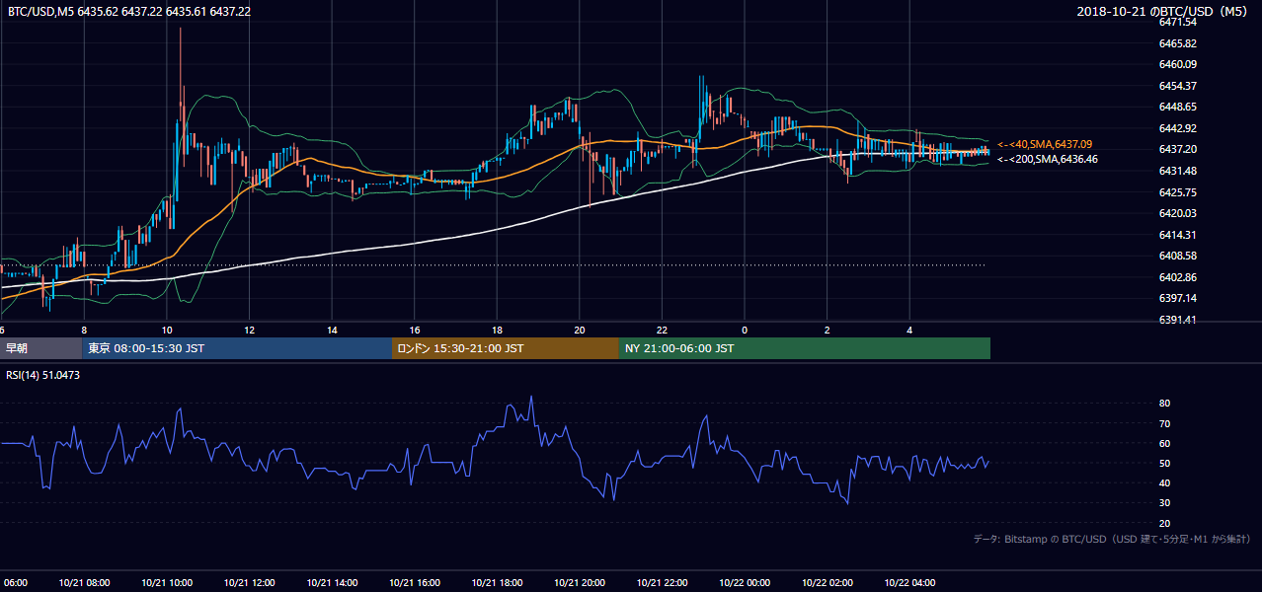Click price axis value 6460.09
The image size is (1262, 592).
click(x=1178, y=64)
